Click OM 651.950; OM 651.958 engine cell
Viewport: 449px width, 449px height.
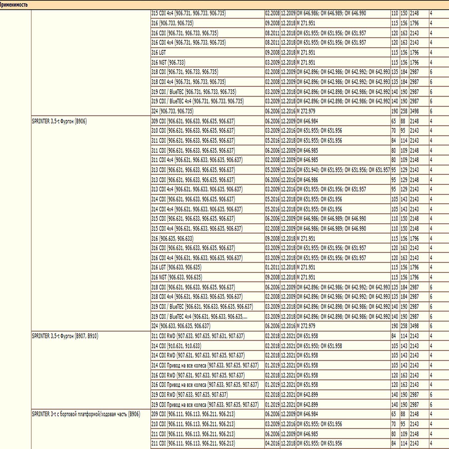point(319,346)
